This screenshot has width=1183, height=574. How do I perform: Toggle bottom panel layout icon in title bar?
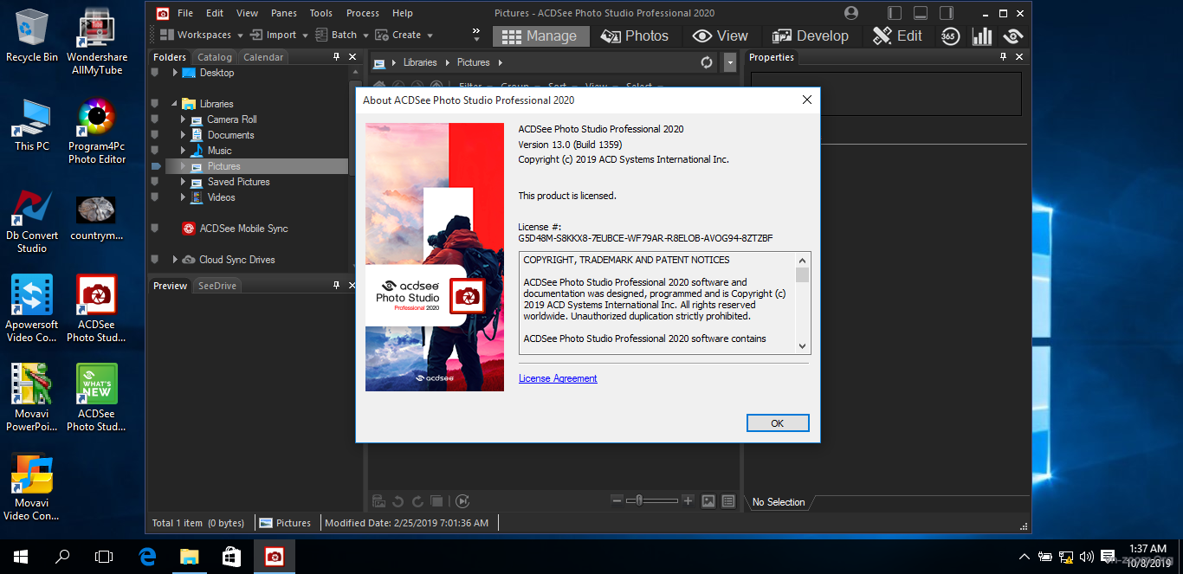(921, 13)
